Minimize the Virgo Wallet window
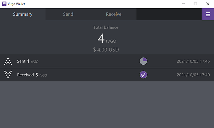Image resolution: width=214 pixels, height=128 pixels. point(183,4)
